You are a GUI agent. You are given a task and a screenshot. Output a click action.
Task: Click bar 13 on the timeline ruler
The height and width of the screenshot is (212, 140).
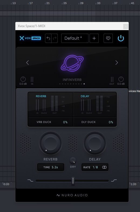[14, 3]
